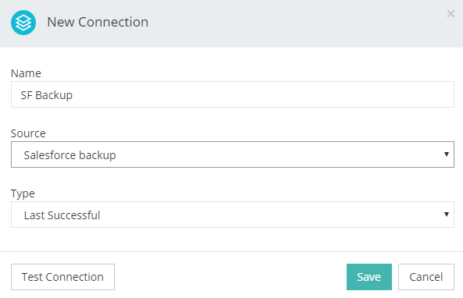This screenshot has width=463, height=298.
Task: Cancel the new connection dialog
Action: tap(426, 277)
